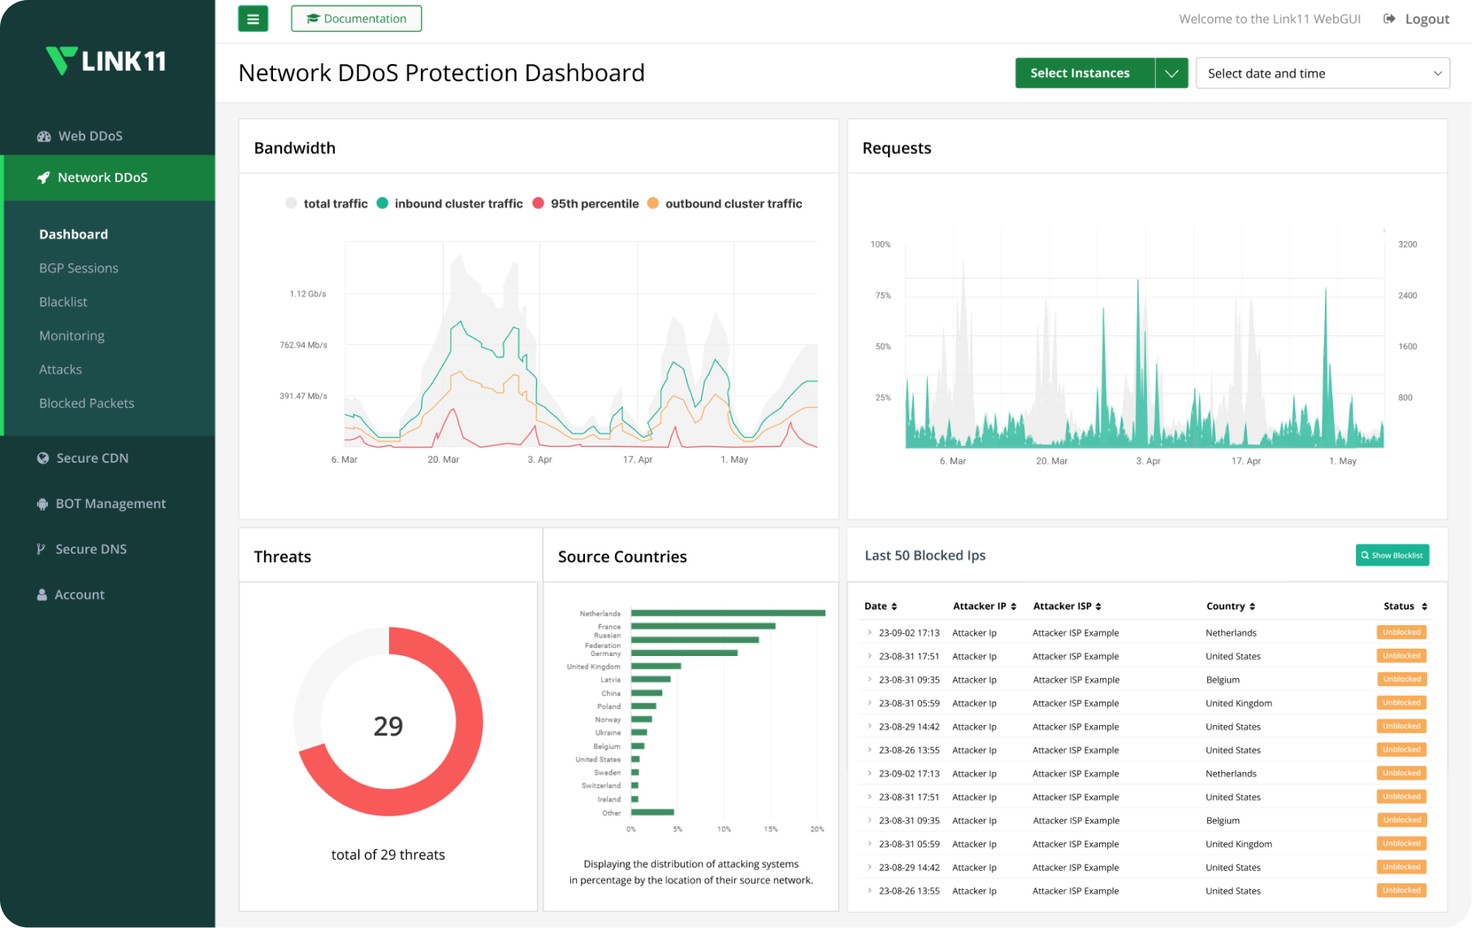Click the Secure DNS branch icon
This screenshot has height=928, width=1472.
click(x=41, y=549)
